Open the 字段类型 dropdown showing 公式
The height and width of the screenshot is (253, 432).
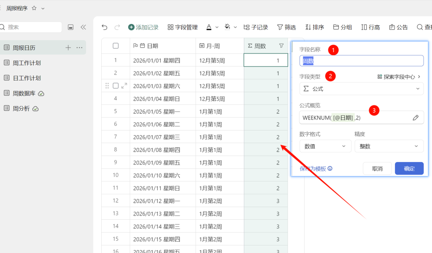tap(362, 89)
